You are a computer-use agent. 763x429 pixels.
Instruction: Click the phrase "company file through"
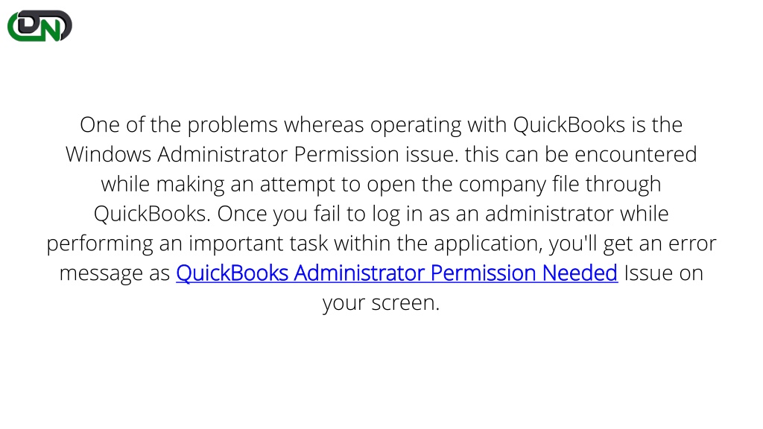[x=560, y=185]
